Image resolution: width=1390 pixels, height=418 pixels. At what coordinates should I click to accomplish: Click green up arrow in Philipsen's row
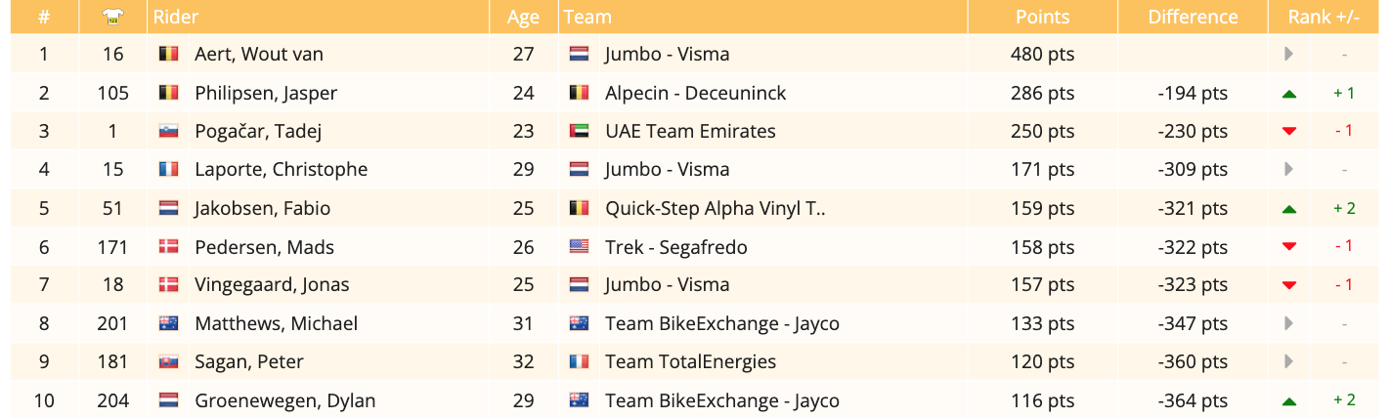pos(1289,94)
